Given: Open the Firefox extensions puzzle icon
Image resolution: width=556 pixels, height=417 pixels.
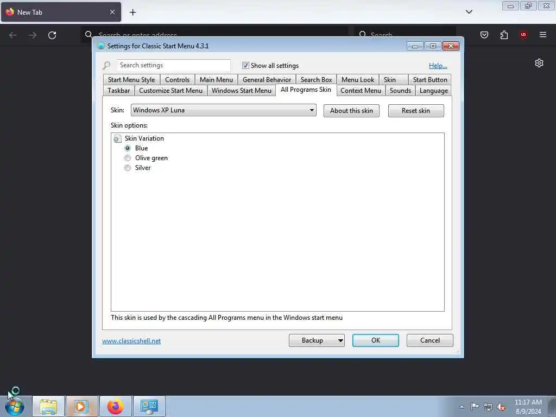Looking at the screenshot, I should point(504,35).
